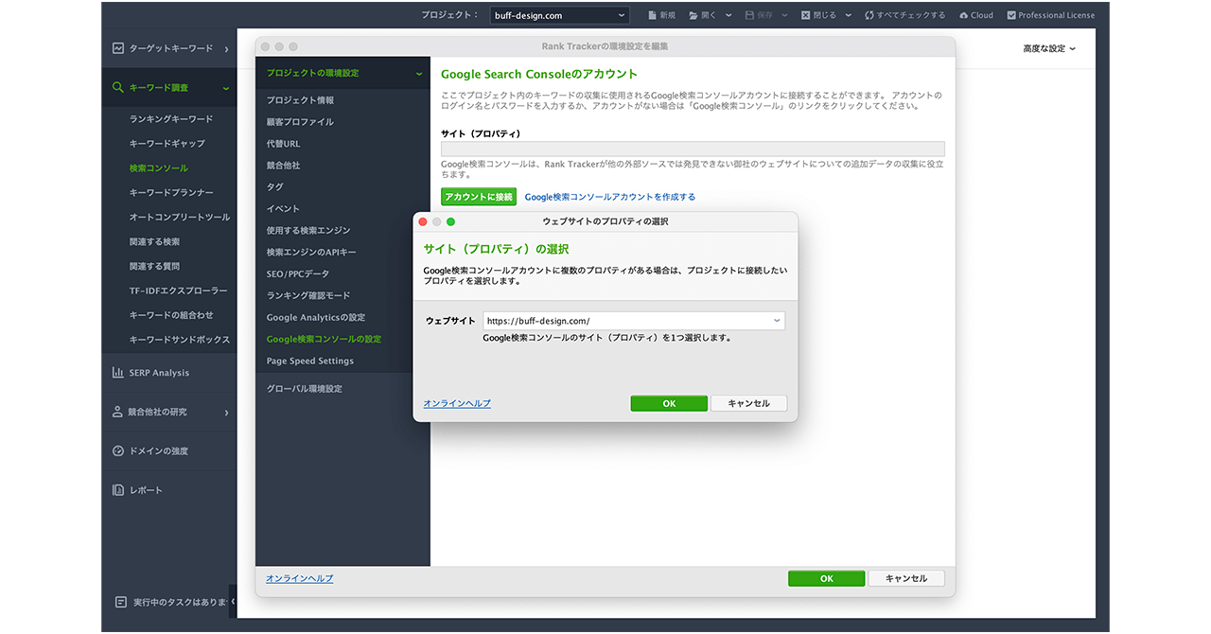
Task: Click the すべてチェックする refresh icon
Action: pos(869,15)
